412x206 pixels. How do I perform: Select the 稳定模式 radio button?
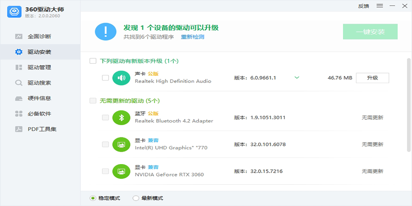[92, 198]
